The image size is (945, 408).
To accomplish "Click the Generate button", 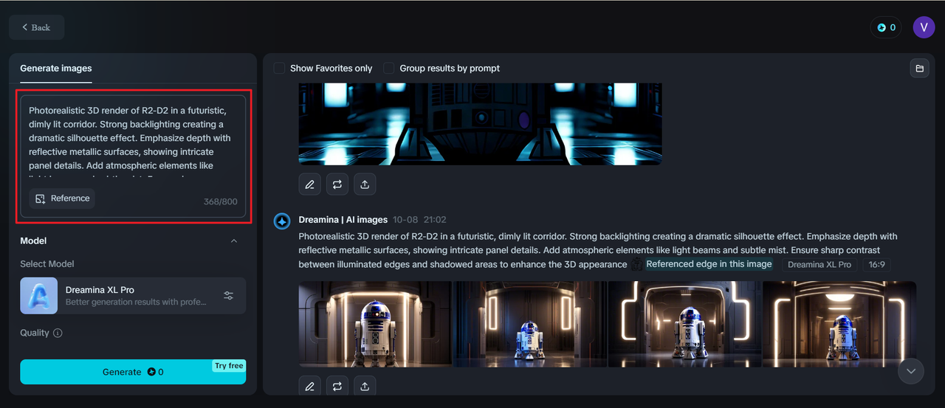I will [133, 372].
